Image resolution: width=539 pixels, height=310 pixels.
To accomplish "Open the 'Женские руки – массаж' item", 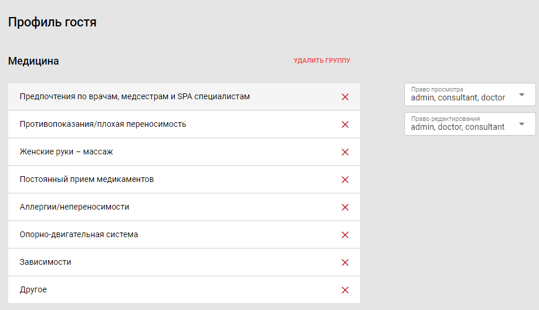I will point(66,152).
